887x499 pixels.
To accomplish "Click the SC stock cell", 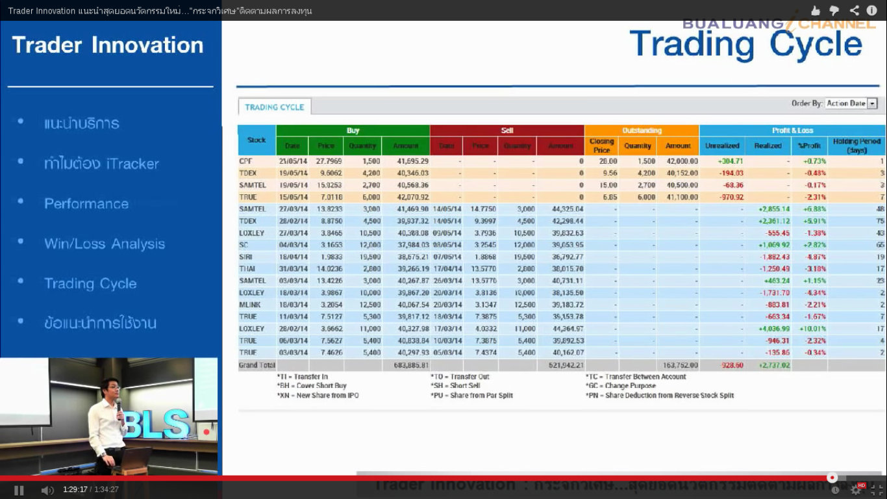I will (x=256, y=245).
